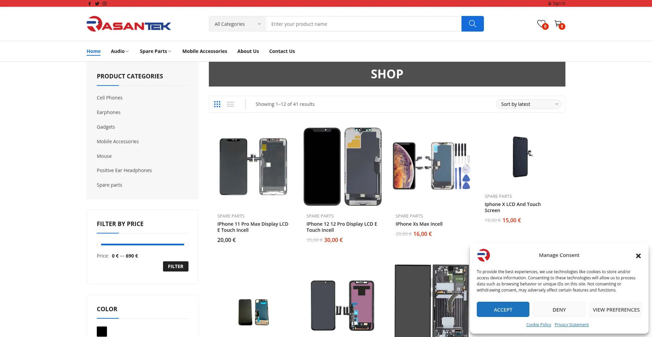The image size is (652, 337).
Task: Expand the Spare Parts menu
Action: (x=155, y=51)
